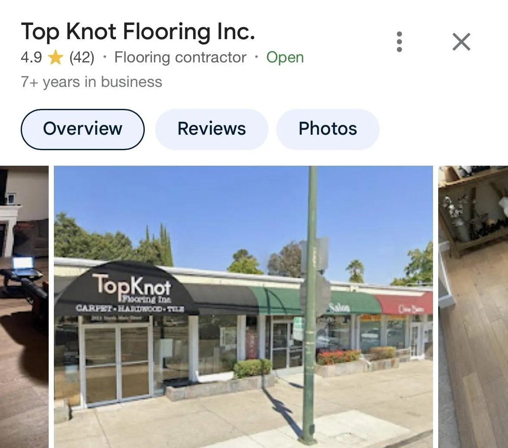Click the 4.9 rating number
The height and width of the screenshot is (448, 508).
click(31, 57)
